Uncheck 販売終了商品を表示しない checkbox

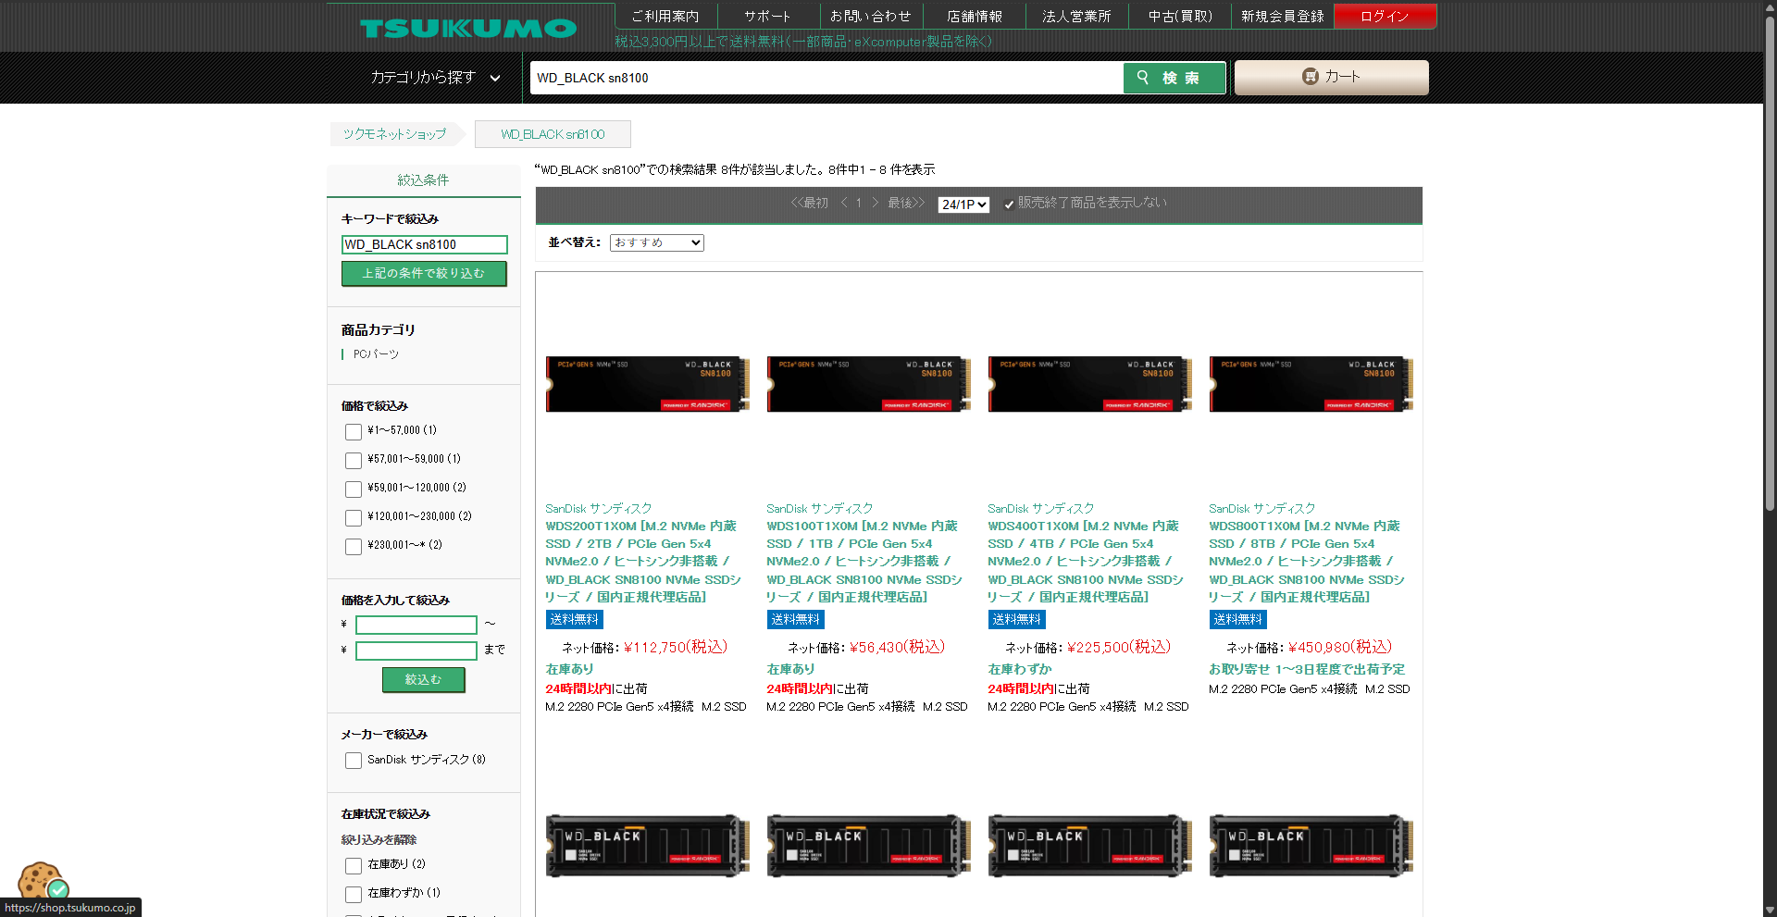1009,204
